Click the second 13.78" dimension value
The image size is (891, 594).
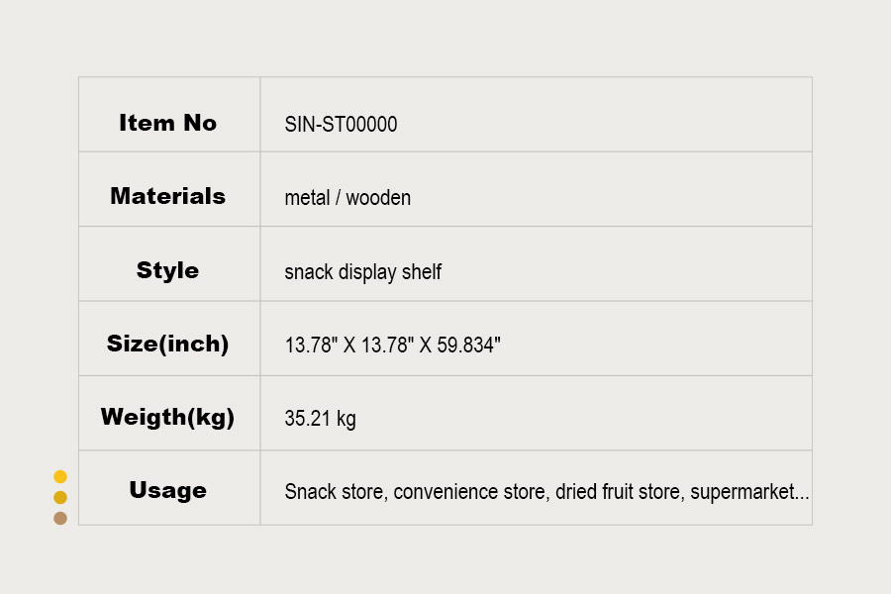(x=388, y=346)
